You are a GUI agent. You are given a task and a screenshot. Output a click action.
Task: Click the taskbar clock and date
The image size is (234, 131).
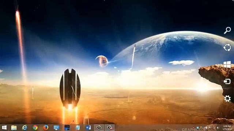pos(227,128)
